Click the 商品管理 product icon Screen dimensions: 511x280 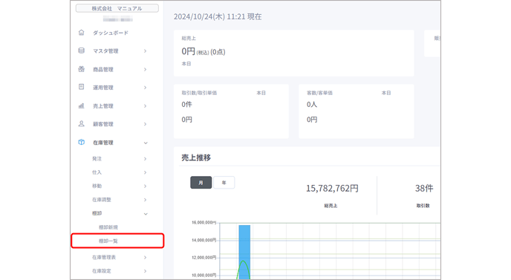pos(82,69)
